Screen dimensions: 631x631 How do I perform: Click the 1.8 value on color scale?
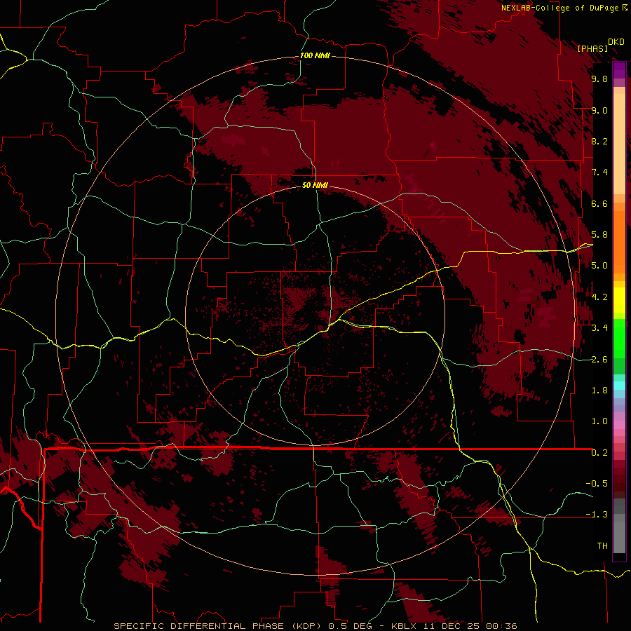[x=599, y=391]
